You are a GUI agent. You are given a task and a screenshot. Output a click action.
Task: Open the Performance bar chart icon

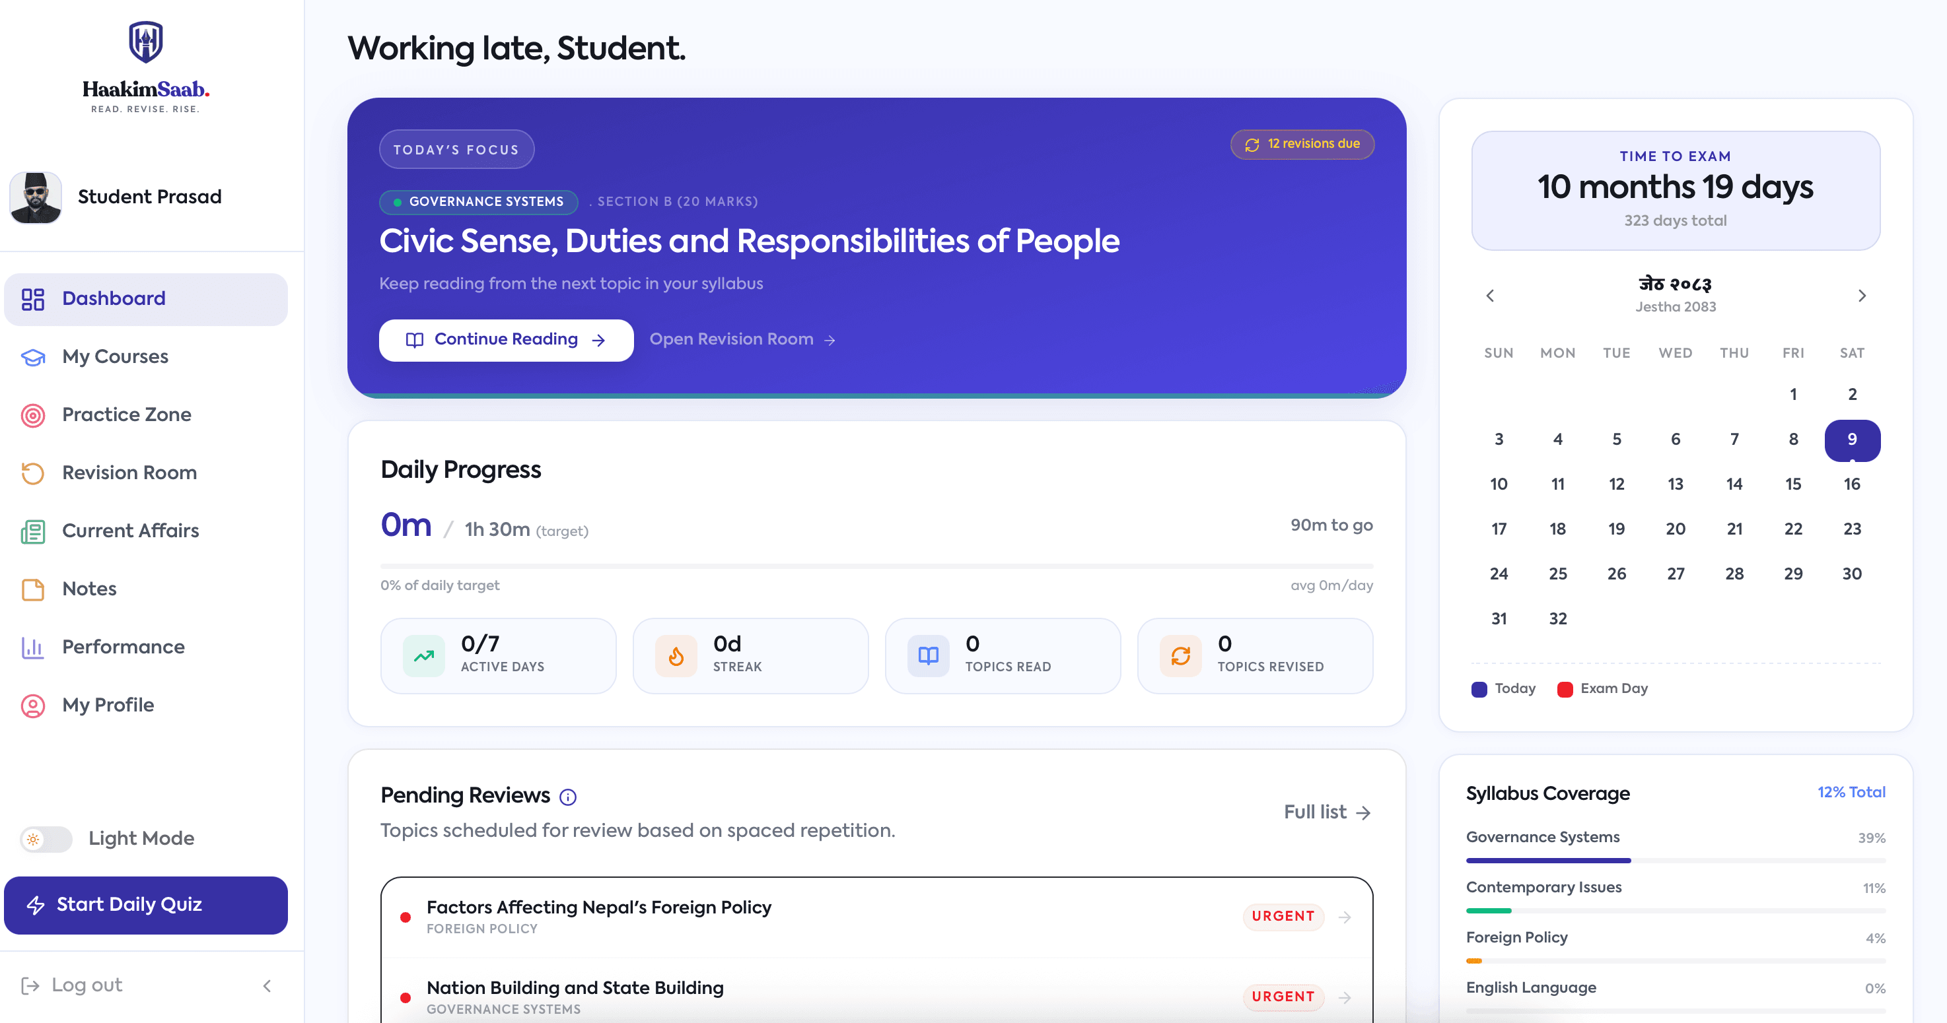(x=32, y=647)
